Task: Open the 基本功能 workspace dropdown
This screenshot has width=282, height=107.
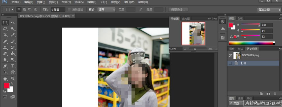Action: click(269, 10)
